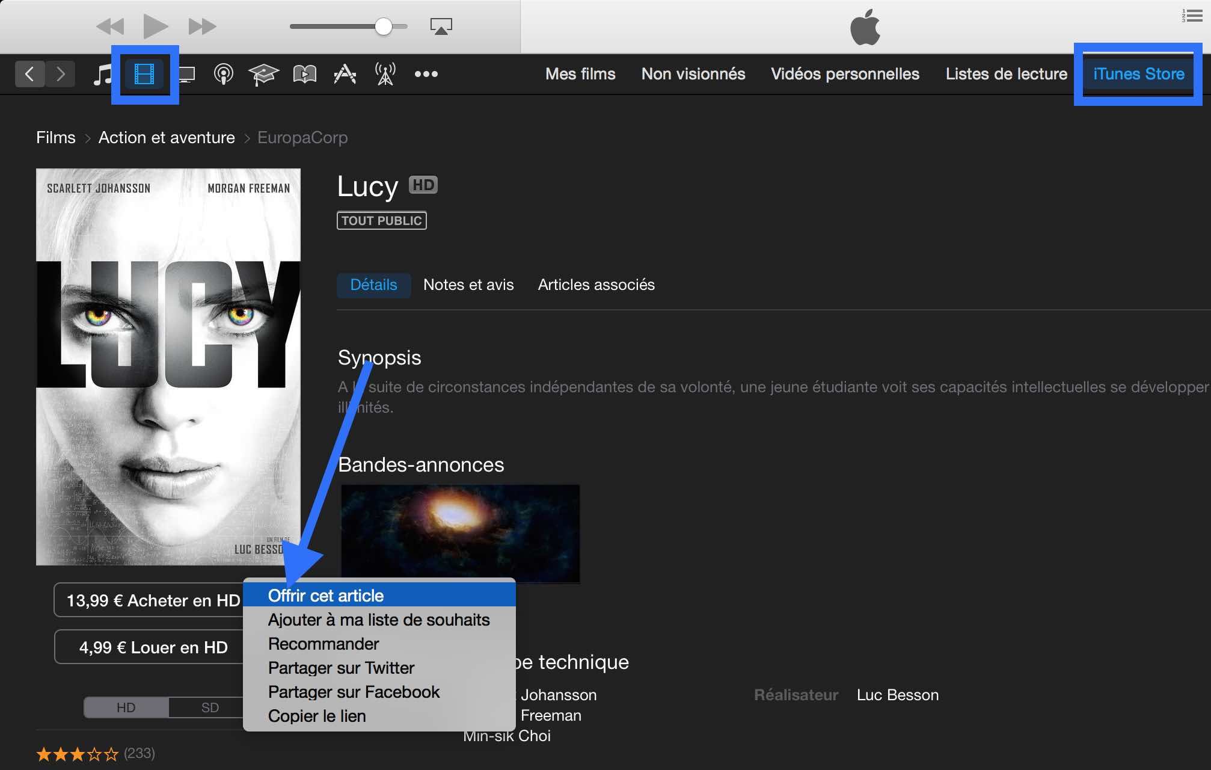Click the TOUT PUBLIC rating badge
Viewport: 1211px width, 770px height.
point(382,221)
